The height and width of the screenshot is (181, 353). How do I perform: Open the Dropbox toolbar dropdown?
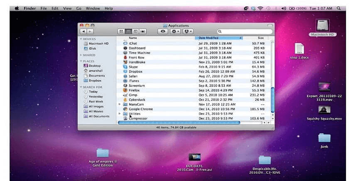click(x=188, y=31)
